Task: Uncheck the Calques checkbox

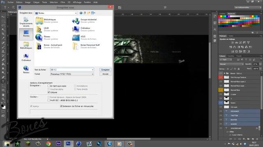Action: click(x=48, y=92)
